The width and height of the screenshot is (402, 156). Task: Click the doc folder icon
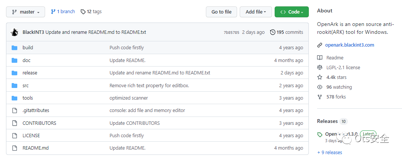(14, 61)
